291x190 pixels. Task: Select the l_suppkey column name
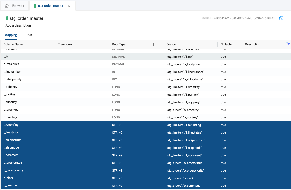click(x=10, y=102)
